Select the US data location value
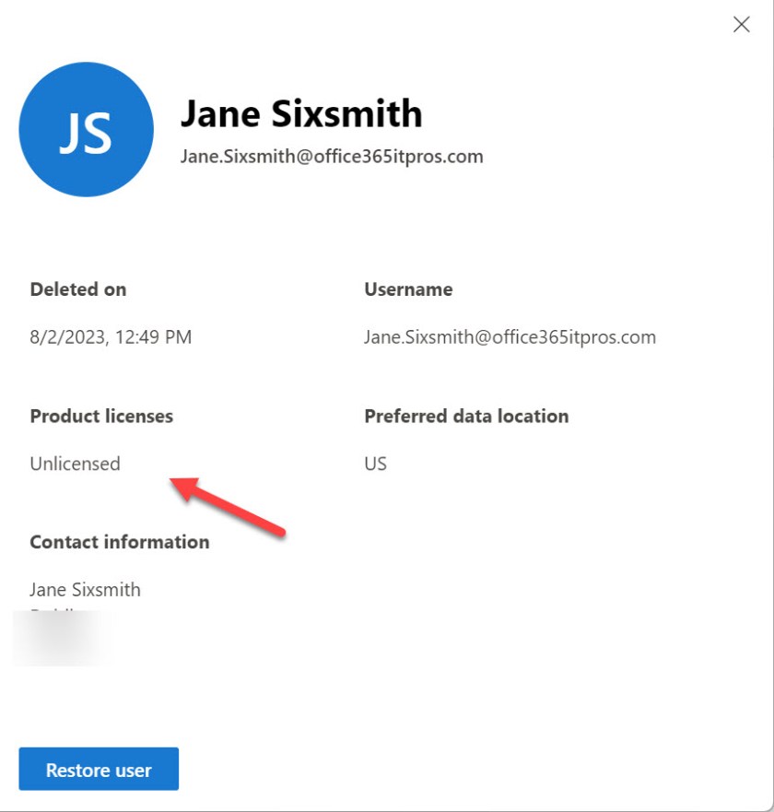 tap(375, 464)
